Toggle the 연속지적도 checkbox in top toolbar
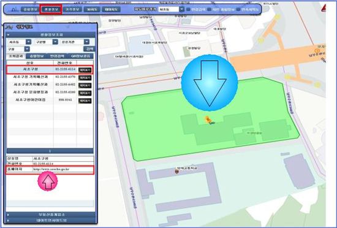Viewport: 337px width, 228px height. [238, 9]
